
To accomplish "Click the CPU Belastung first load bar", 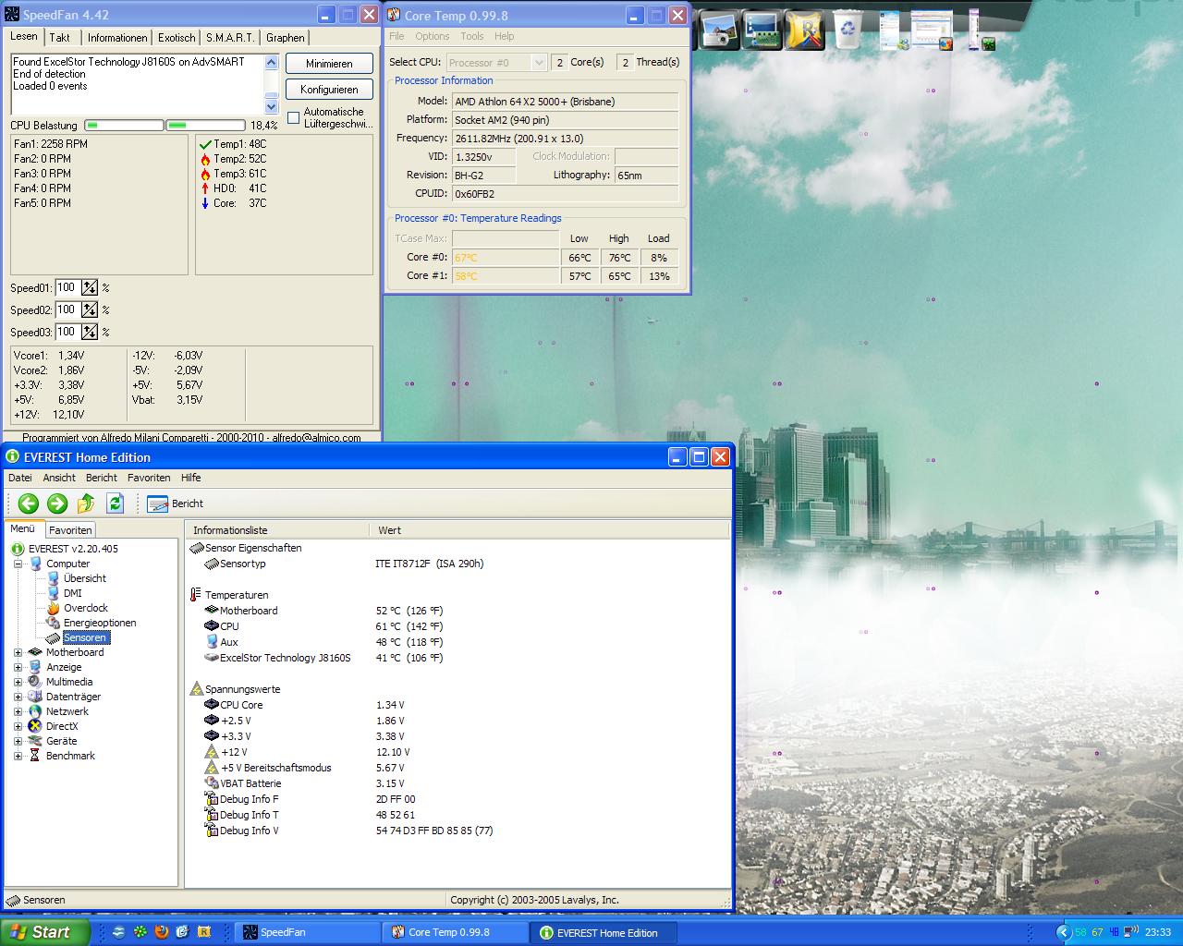I will pyautogui.click(x=124, y=126).
